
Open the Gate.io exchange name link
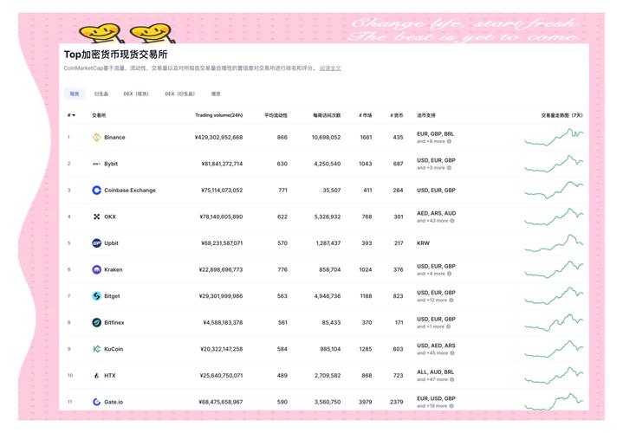point(114,402)
